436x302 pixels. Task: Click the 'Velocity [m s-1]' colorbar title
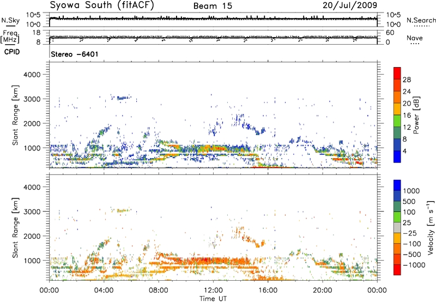pos(431,227)
